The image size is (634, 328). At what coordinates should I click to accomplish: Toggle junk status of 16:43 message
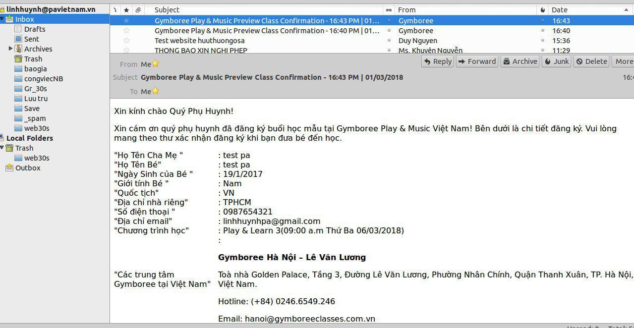point(543,21)
